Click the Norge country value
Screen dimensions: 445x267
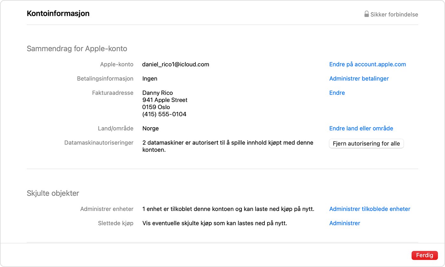click(151, 128)
